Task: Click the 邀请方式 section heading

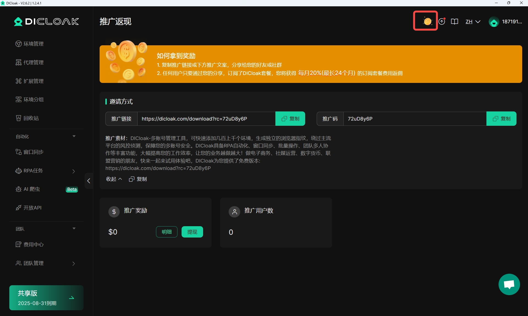Action: pos(121,102)
